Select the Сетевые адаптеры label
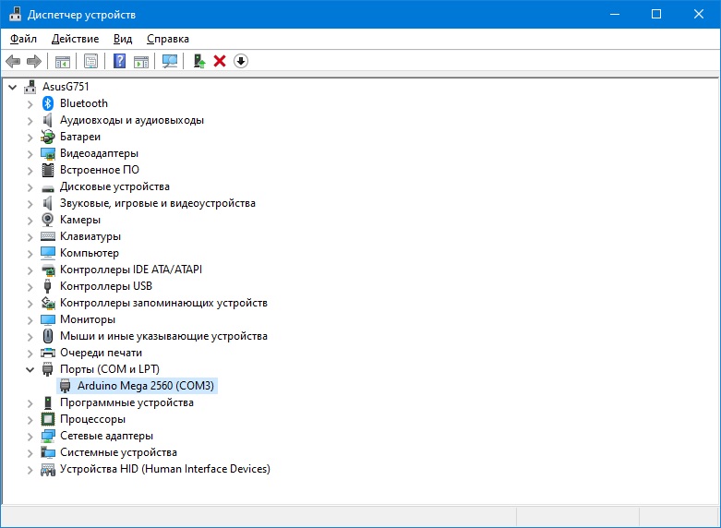Screen dimensions: 721x528 [x=106, y=436]
